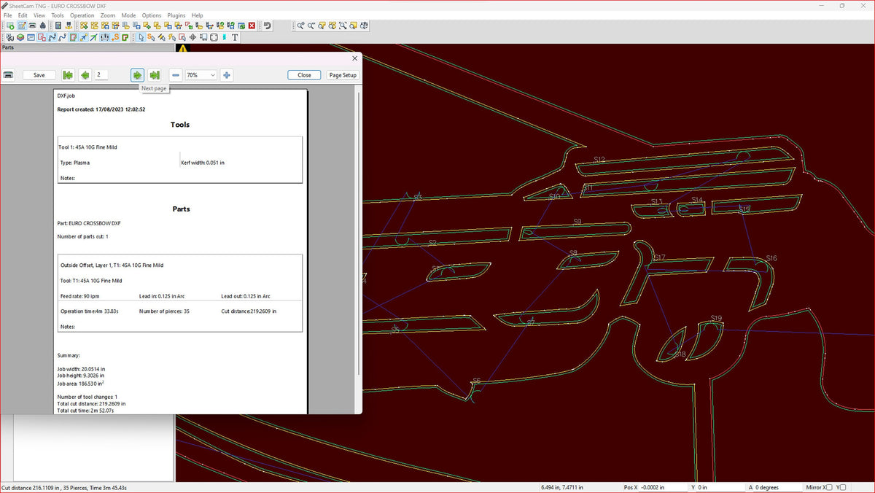Click the zoom out magnifier with minus

point(311,26)
